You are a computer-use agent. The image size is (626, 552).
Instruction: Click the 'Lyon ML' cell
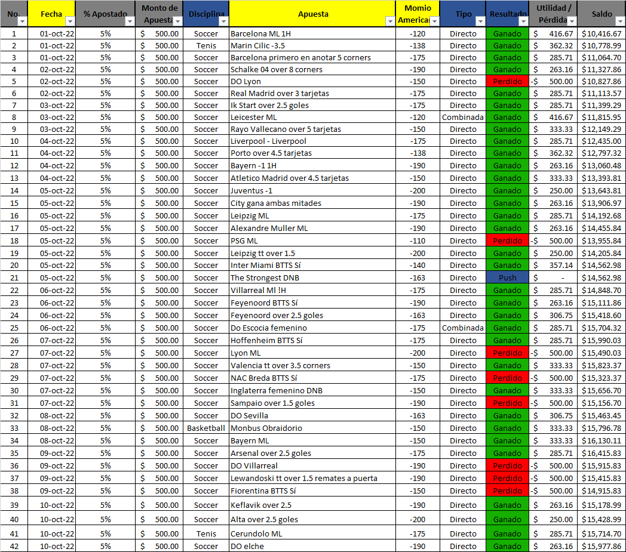[312, 353]
